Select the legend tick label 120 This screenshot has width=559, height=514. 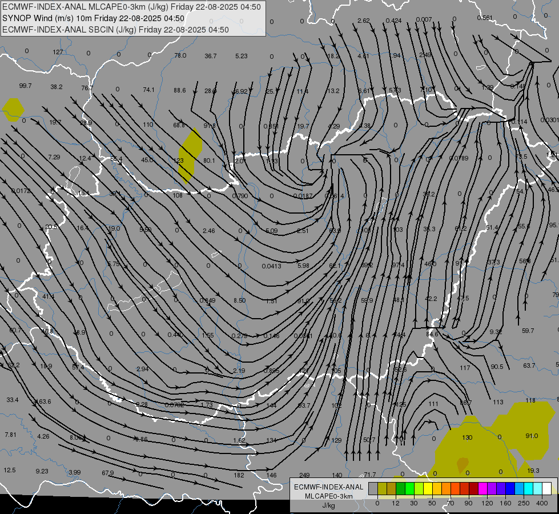point(487,503)
